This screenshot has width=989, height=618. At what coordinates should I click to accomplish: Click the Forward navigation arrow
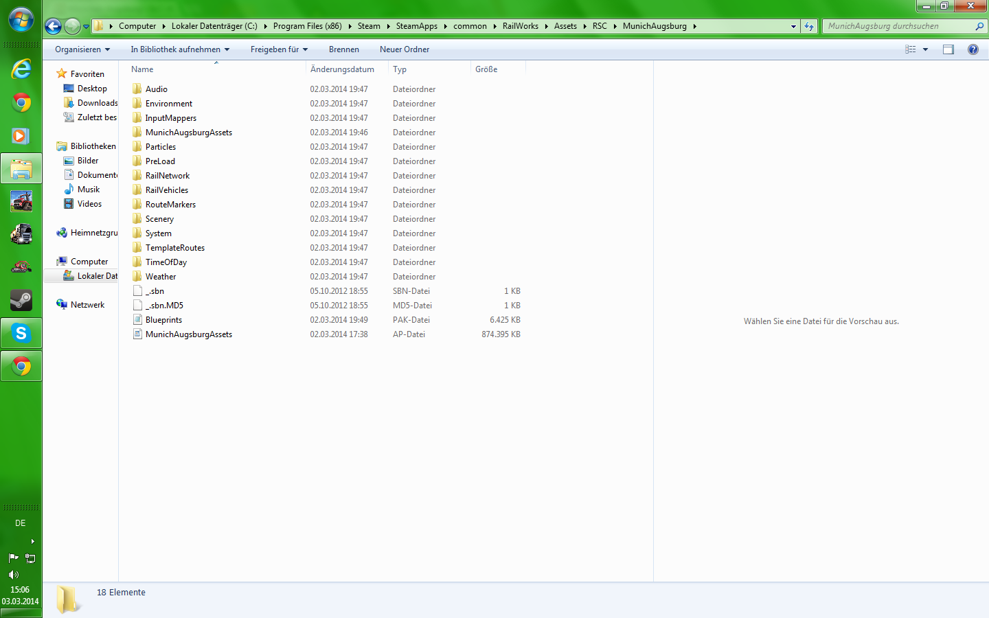[x=72, y=26]
